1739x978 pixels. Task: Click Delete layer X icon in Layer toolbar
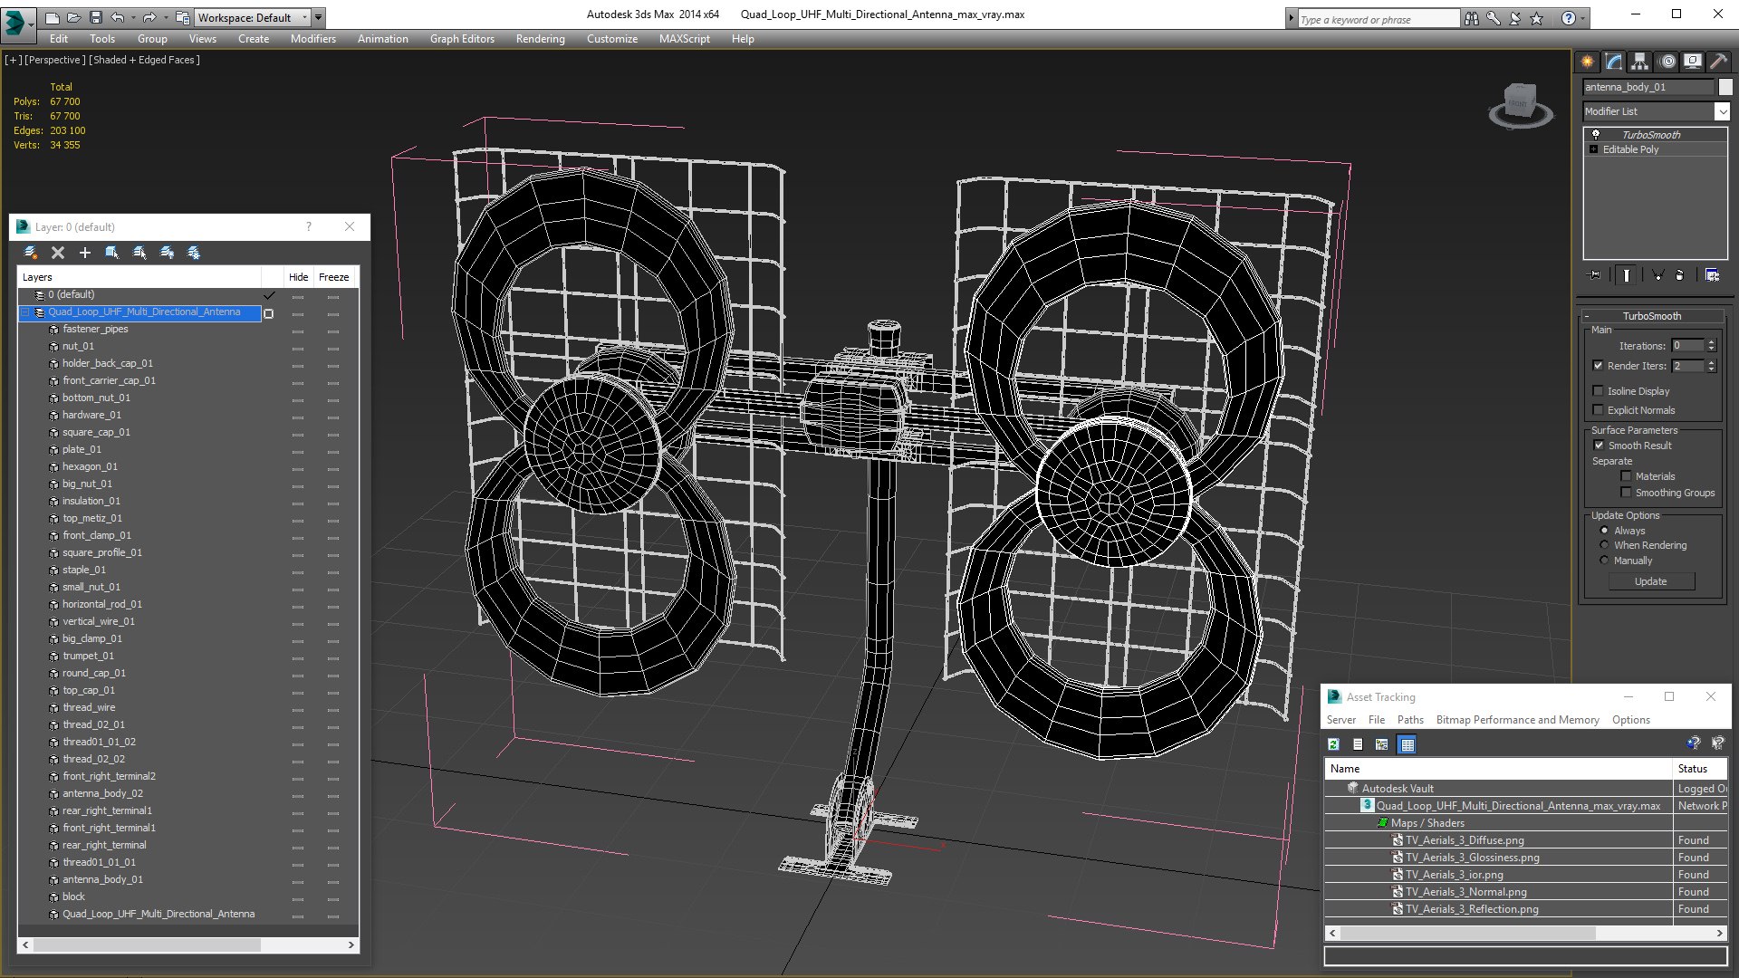pyautogui.click(x=58, y=253)
